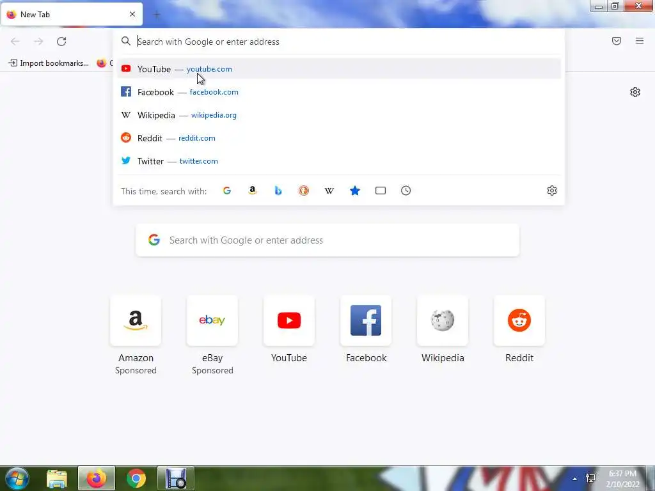The height and width of the screenshot is (491, 655).
Task: Open a new tab with the plus button
Action: 157,15
